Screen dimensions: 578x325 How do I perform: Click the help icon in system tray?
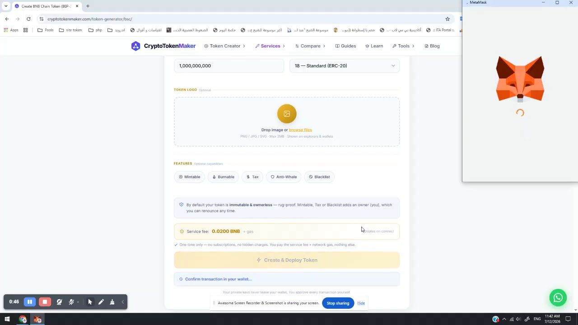[x=495, y=320]
